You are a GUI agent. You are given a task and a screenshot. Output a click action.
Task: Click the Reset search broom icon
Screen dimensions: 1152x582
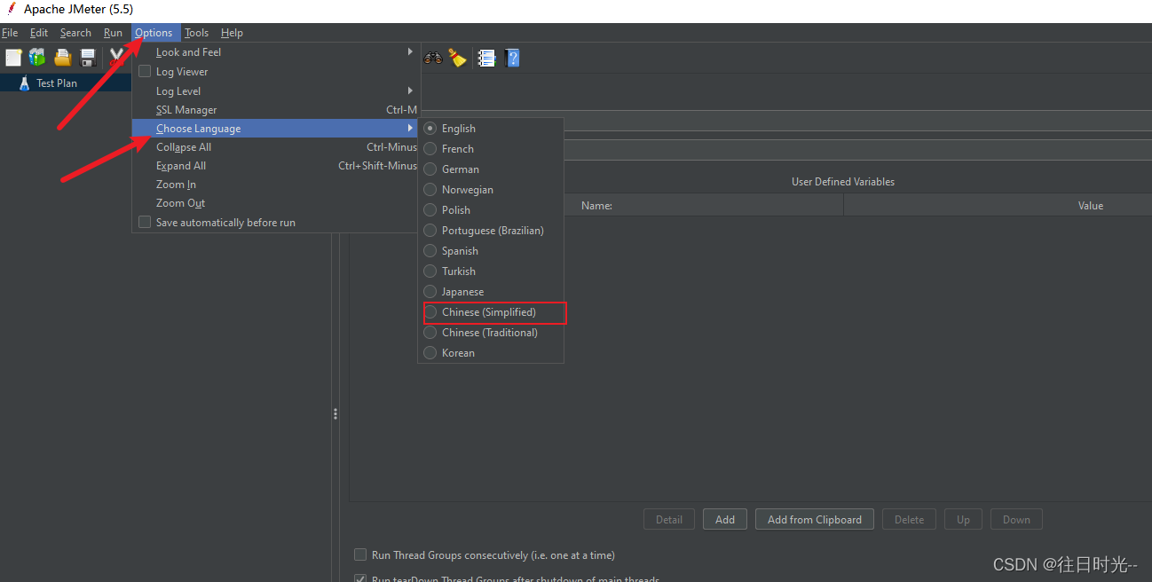tap(457, 58)
